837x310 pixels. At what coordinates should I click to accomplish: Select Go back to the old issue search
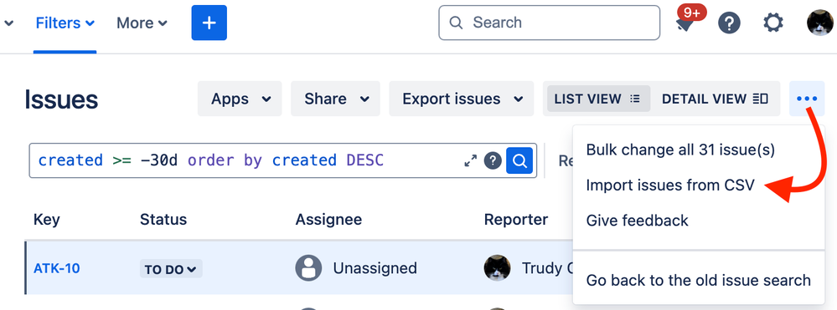tap(698, 280)
